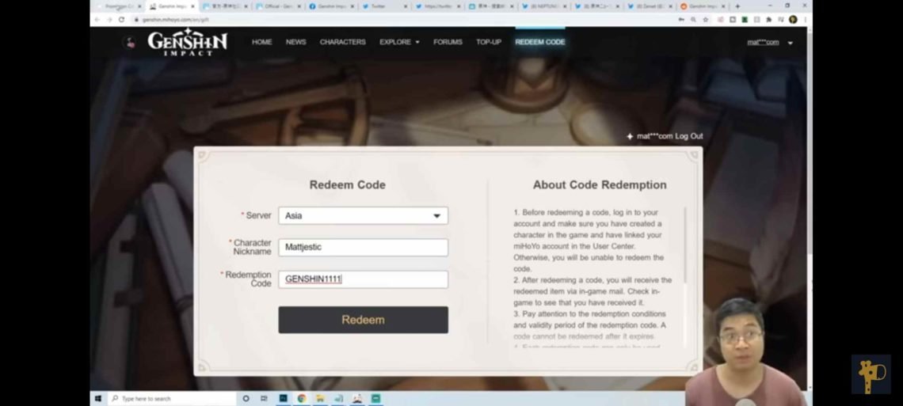This screenshot has height=406, width=903.
Task: Click the browser back arrow
Action: tap(97, 20)
